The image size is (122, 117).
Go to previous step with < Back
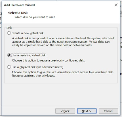click(x=65, y=111)
